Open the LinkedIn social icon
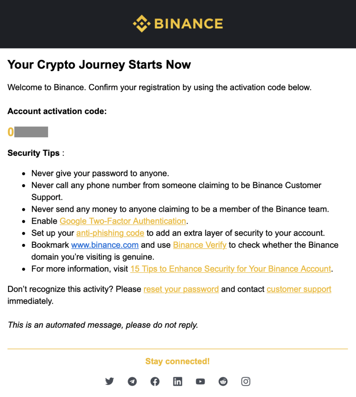The height and width of the screenshot is (397, 356). point(178,381)
